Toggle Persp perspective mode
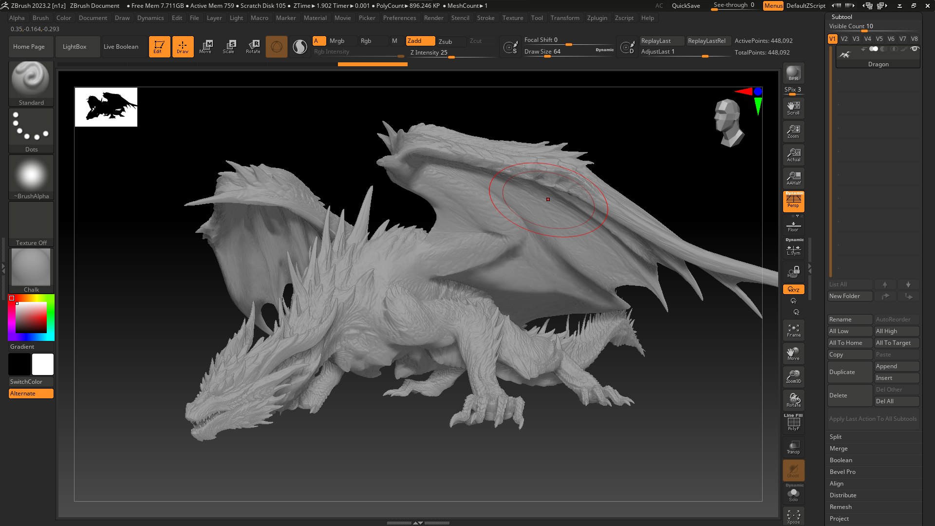 pyautogui.click(x=793, y=201)
